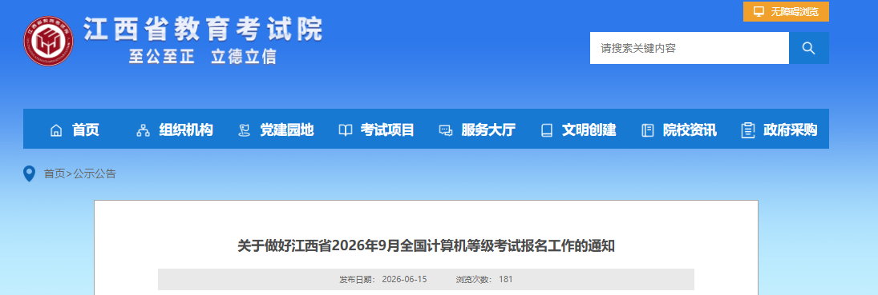Click the clipboard icon beside 政府采购

point(747,131)
